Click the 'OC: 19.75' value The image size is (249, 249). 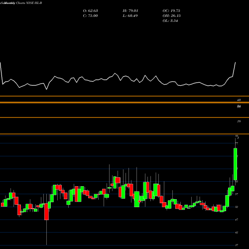pos(171,11)
